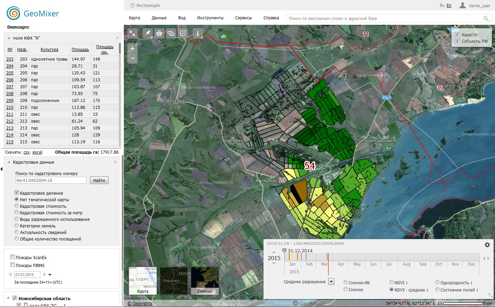Collapse Новосибирская область tree node

[x=8, y=298]
